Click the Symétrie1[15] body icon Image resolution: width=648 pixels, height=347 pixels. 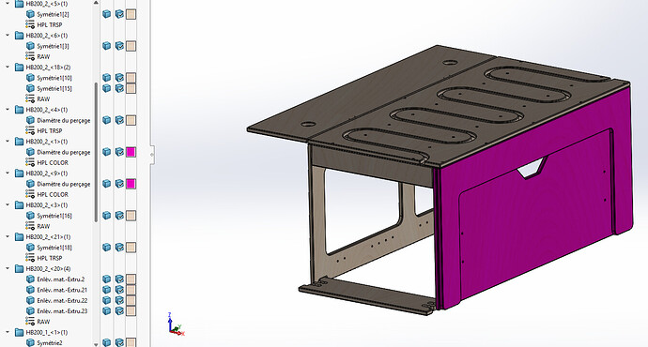[30, 88]
